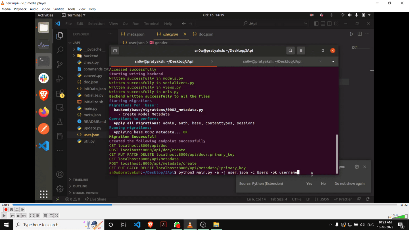Open Visual Studio Code from Windows taskbar

137,225
